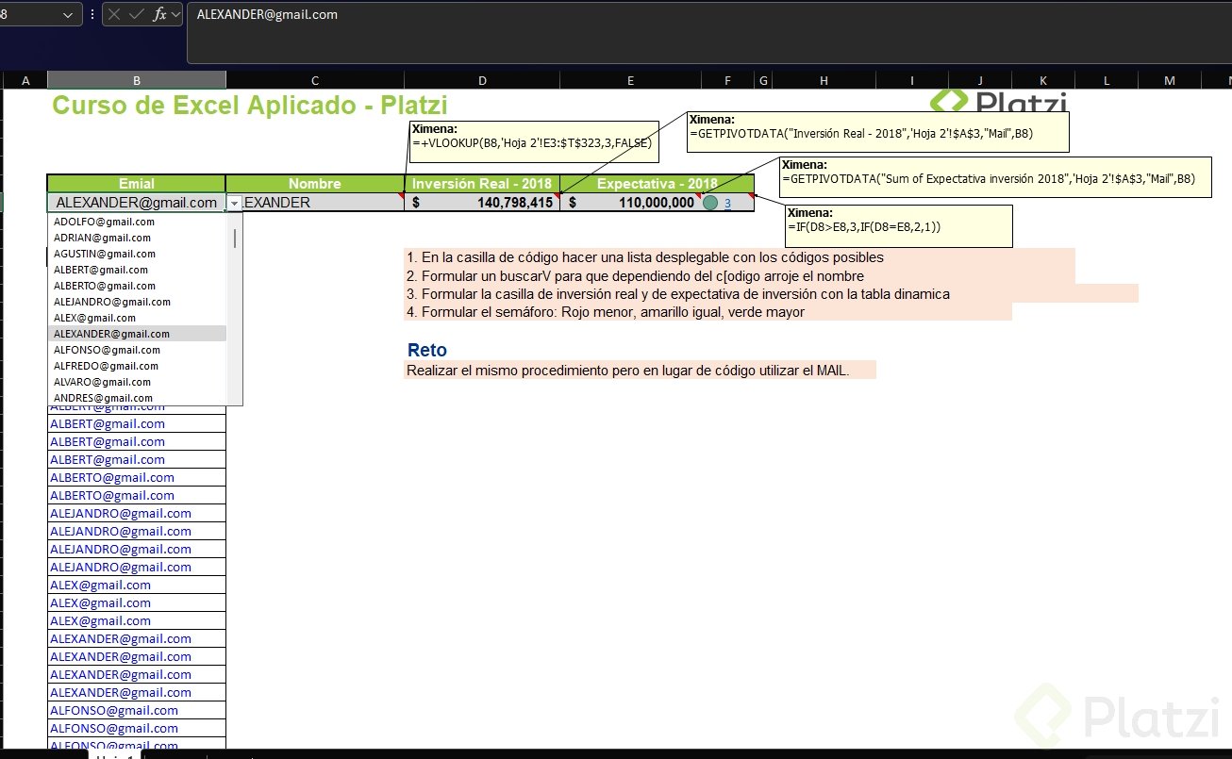
Task: Click the Ximena comment with the VLOOKUP formula
Action: [533, 142]
